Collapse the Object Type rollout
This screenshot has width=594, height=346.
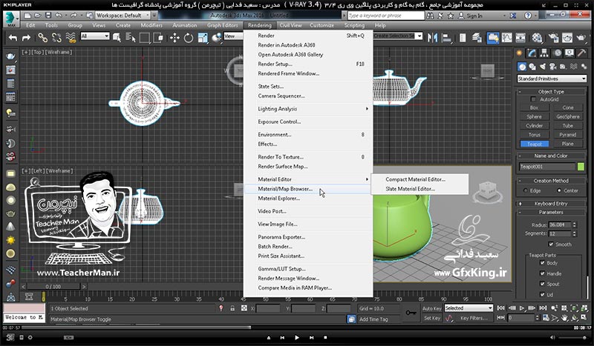[x=551, y=92]
